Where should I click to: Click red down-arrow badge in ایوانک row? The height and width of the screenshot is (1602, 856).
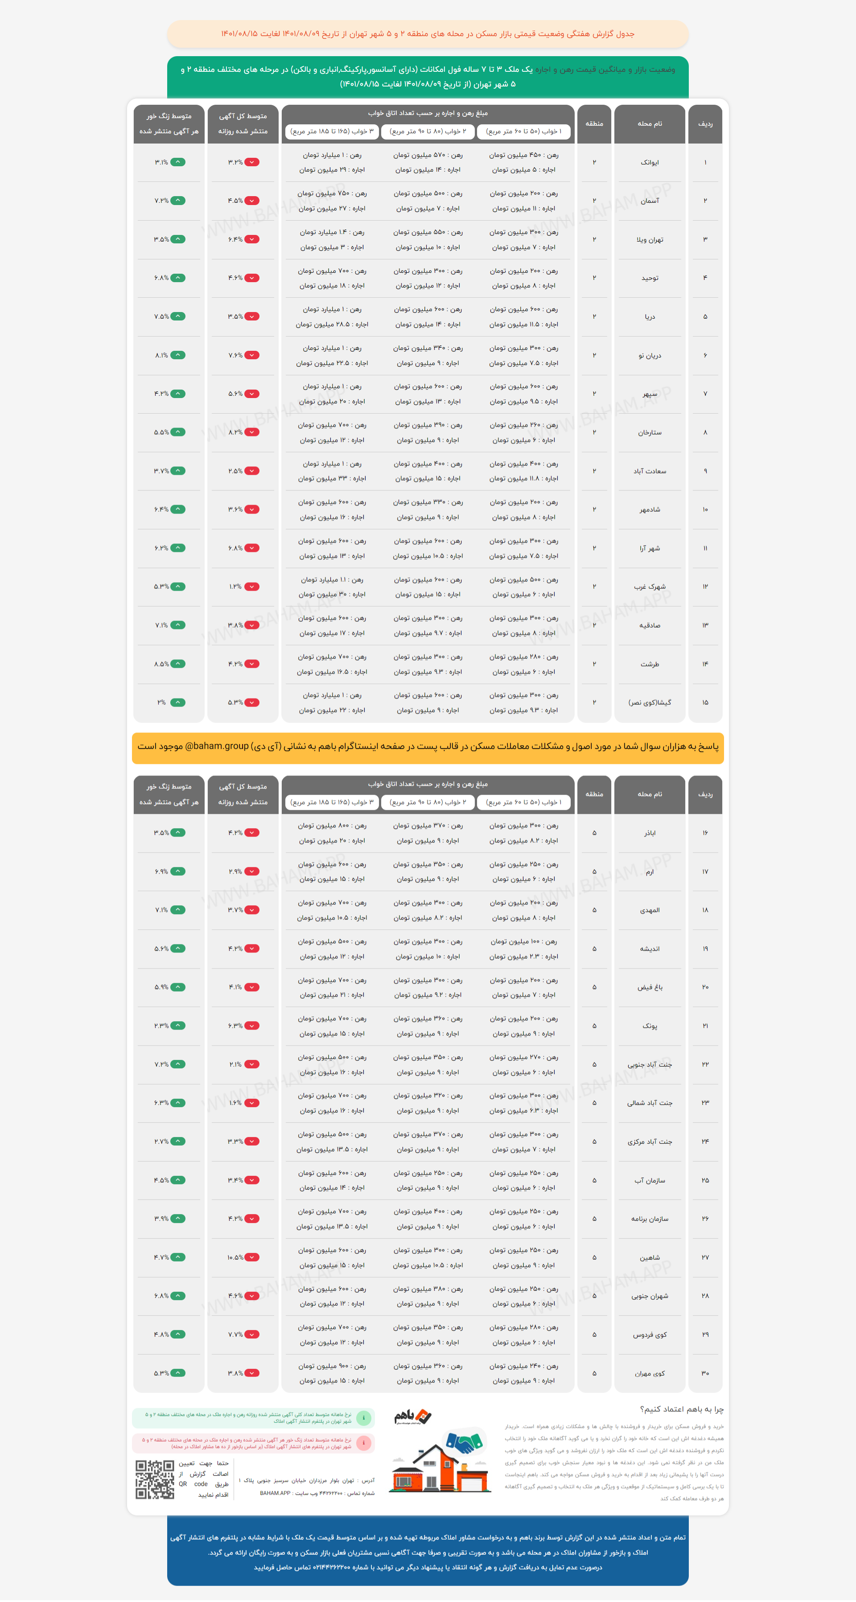(252, 162)
